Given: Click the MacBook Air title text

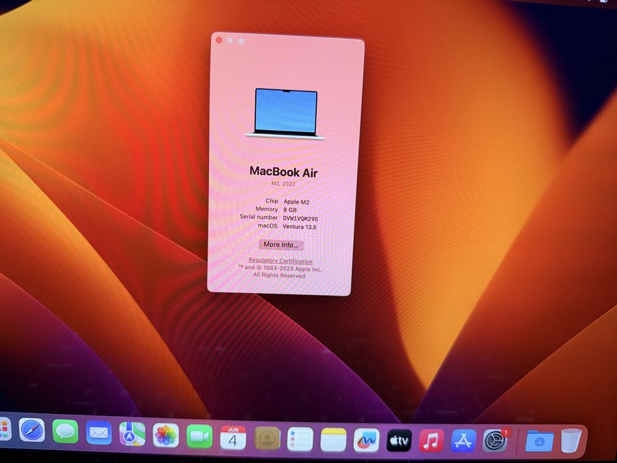Looking at the screenshot, I should click(283, 172).
